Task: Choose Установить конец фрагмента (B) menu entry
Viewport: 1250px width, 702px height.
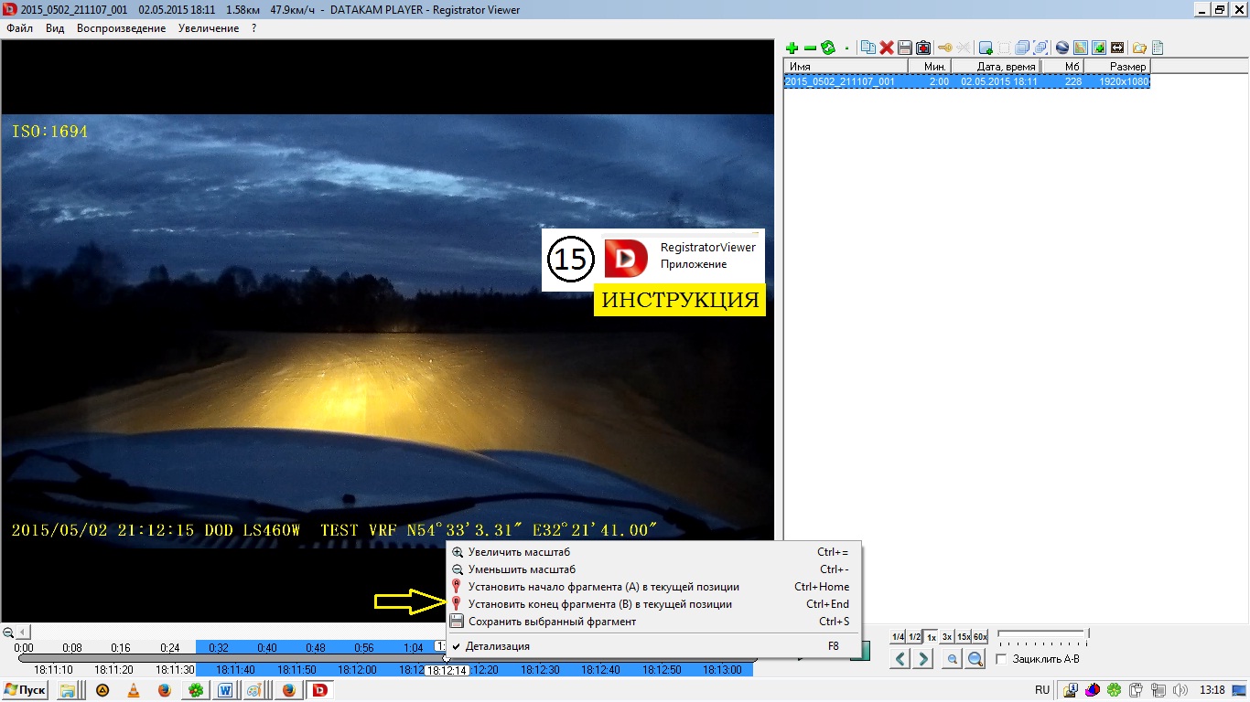Action: (599, 604)
